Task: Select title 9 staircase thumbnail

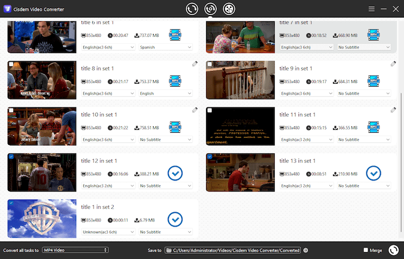Action: [241, 80]
